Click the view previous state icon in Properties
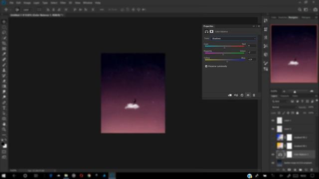 click(236, 95)
